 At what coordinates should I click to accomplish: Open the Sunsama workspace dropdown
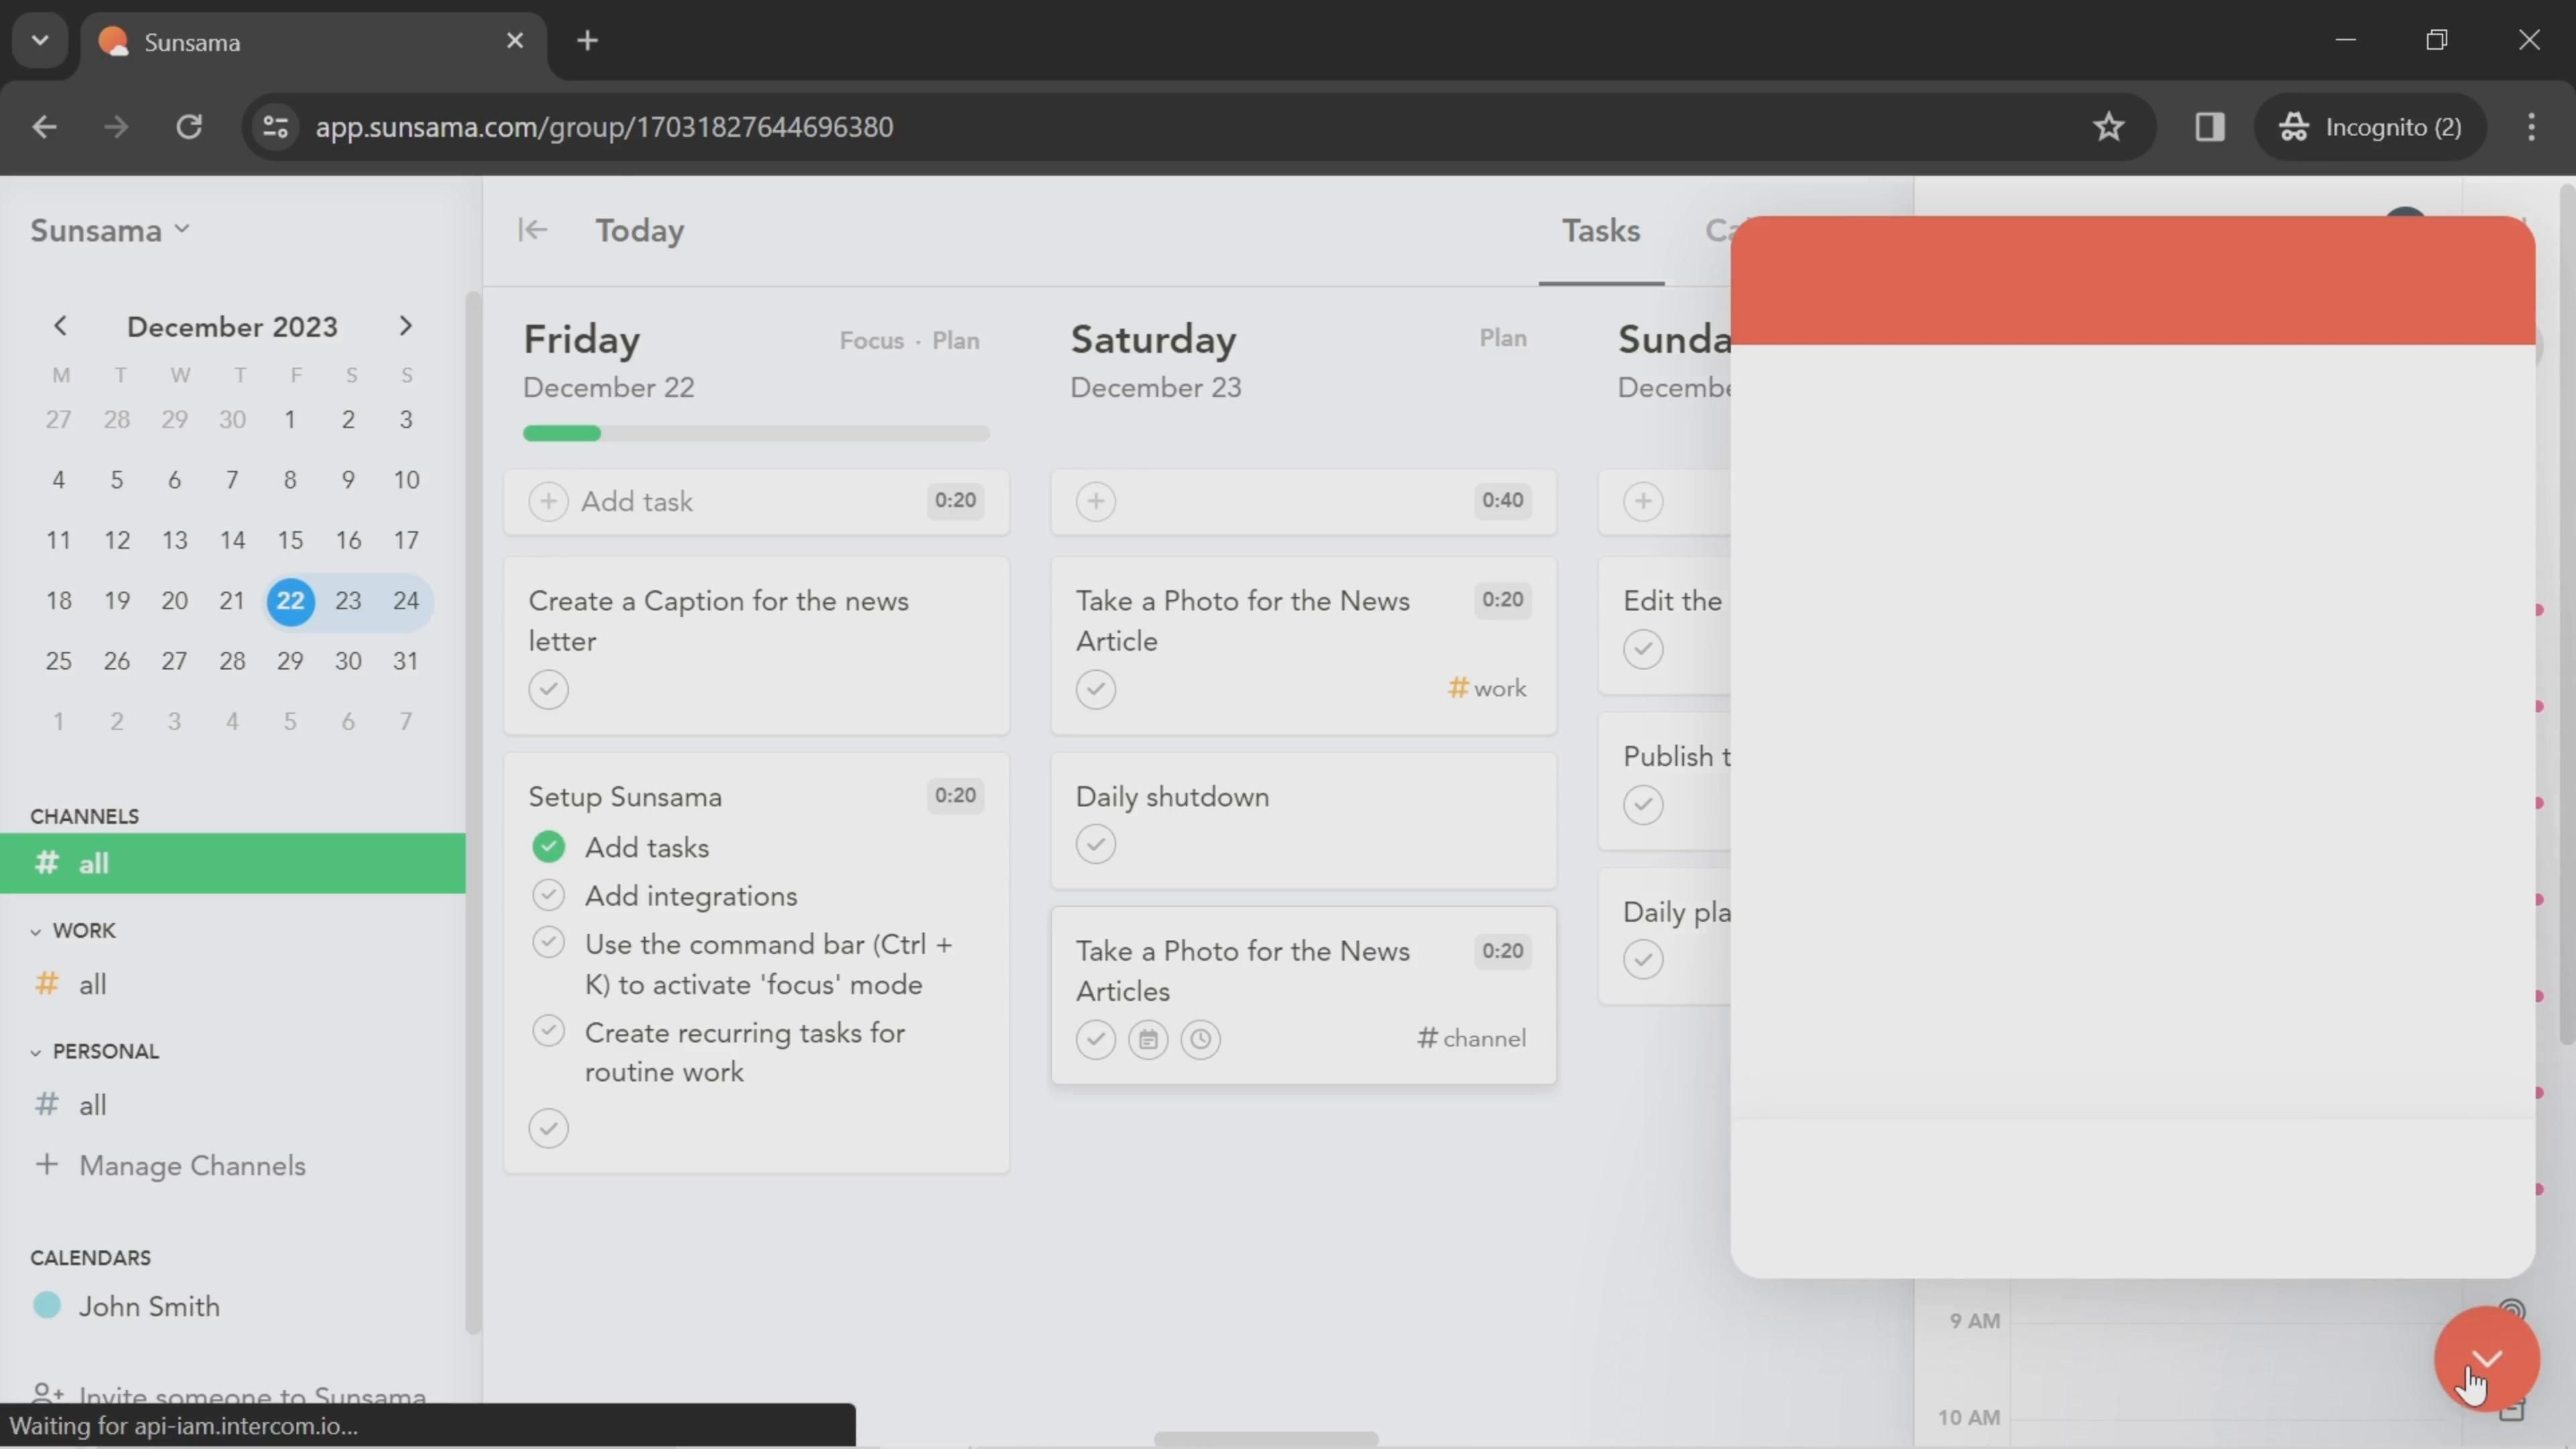[x=110, y=230]
